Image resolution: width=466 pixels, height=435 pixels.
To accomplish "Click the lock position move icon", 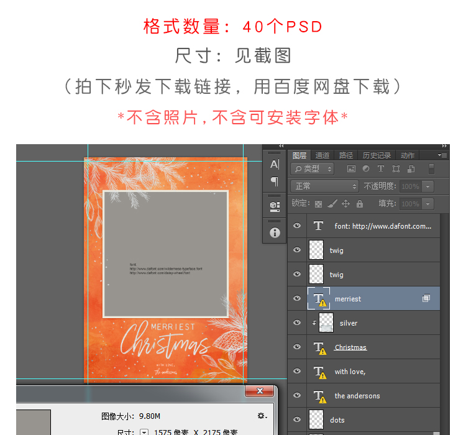I will click(346, 204).
